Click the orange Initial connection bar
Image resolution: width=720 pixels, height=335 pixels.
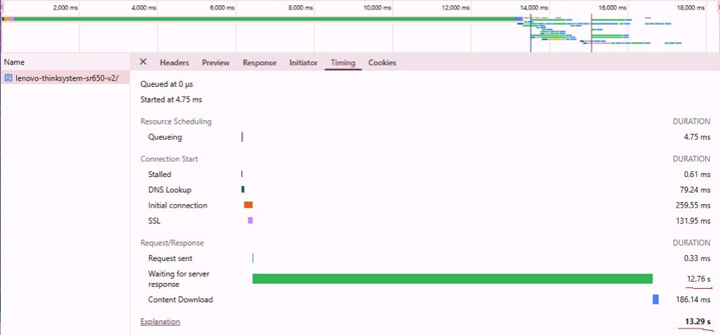(248, 206)
